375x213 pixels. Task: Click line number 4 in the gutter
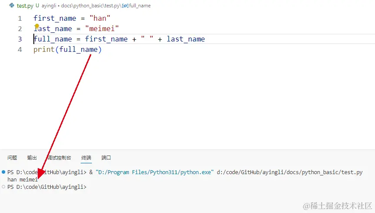point(20,50)
